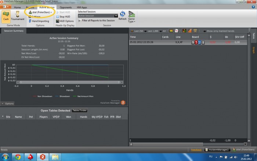Click the colored grid icon in hands toolbar
This screenshot has width=257, height=161.
click(x=184, y=31)
